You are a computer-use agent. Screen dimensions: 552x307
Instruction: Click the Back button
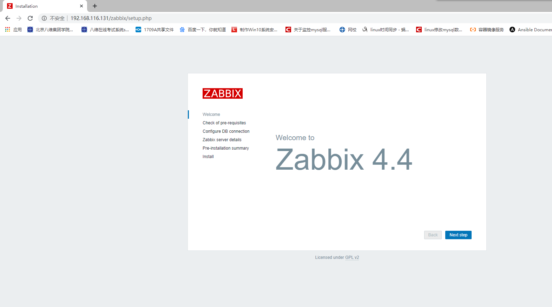point(433,235)
